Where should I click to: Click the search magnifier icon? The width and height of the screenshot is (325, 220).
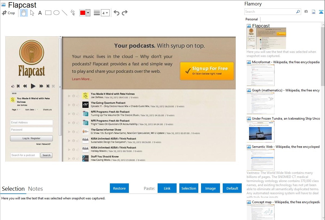click(x=298, y=12)
